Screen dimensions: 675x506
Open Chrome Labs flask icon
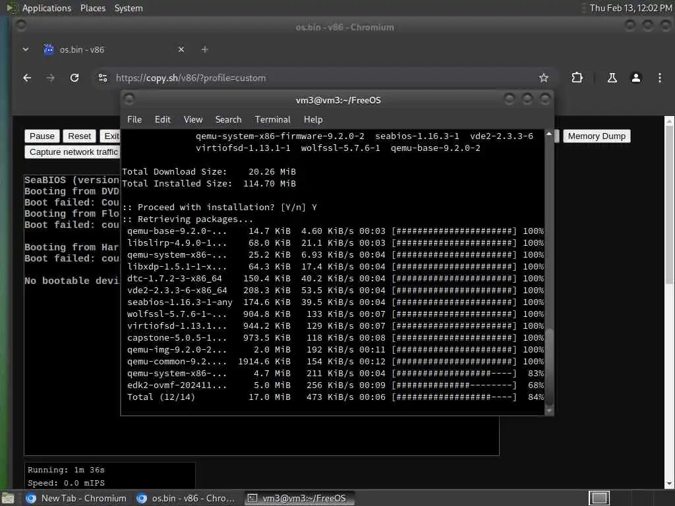pos(612,78)
